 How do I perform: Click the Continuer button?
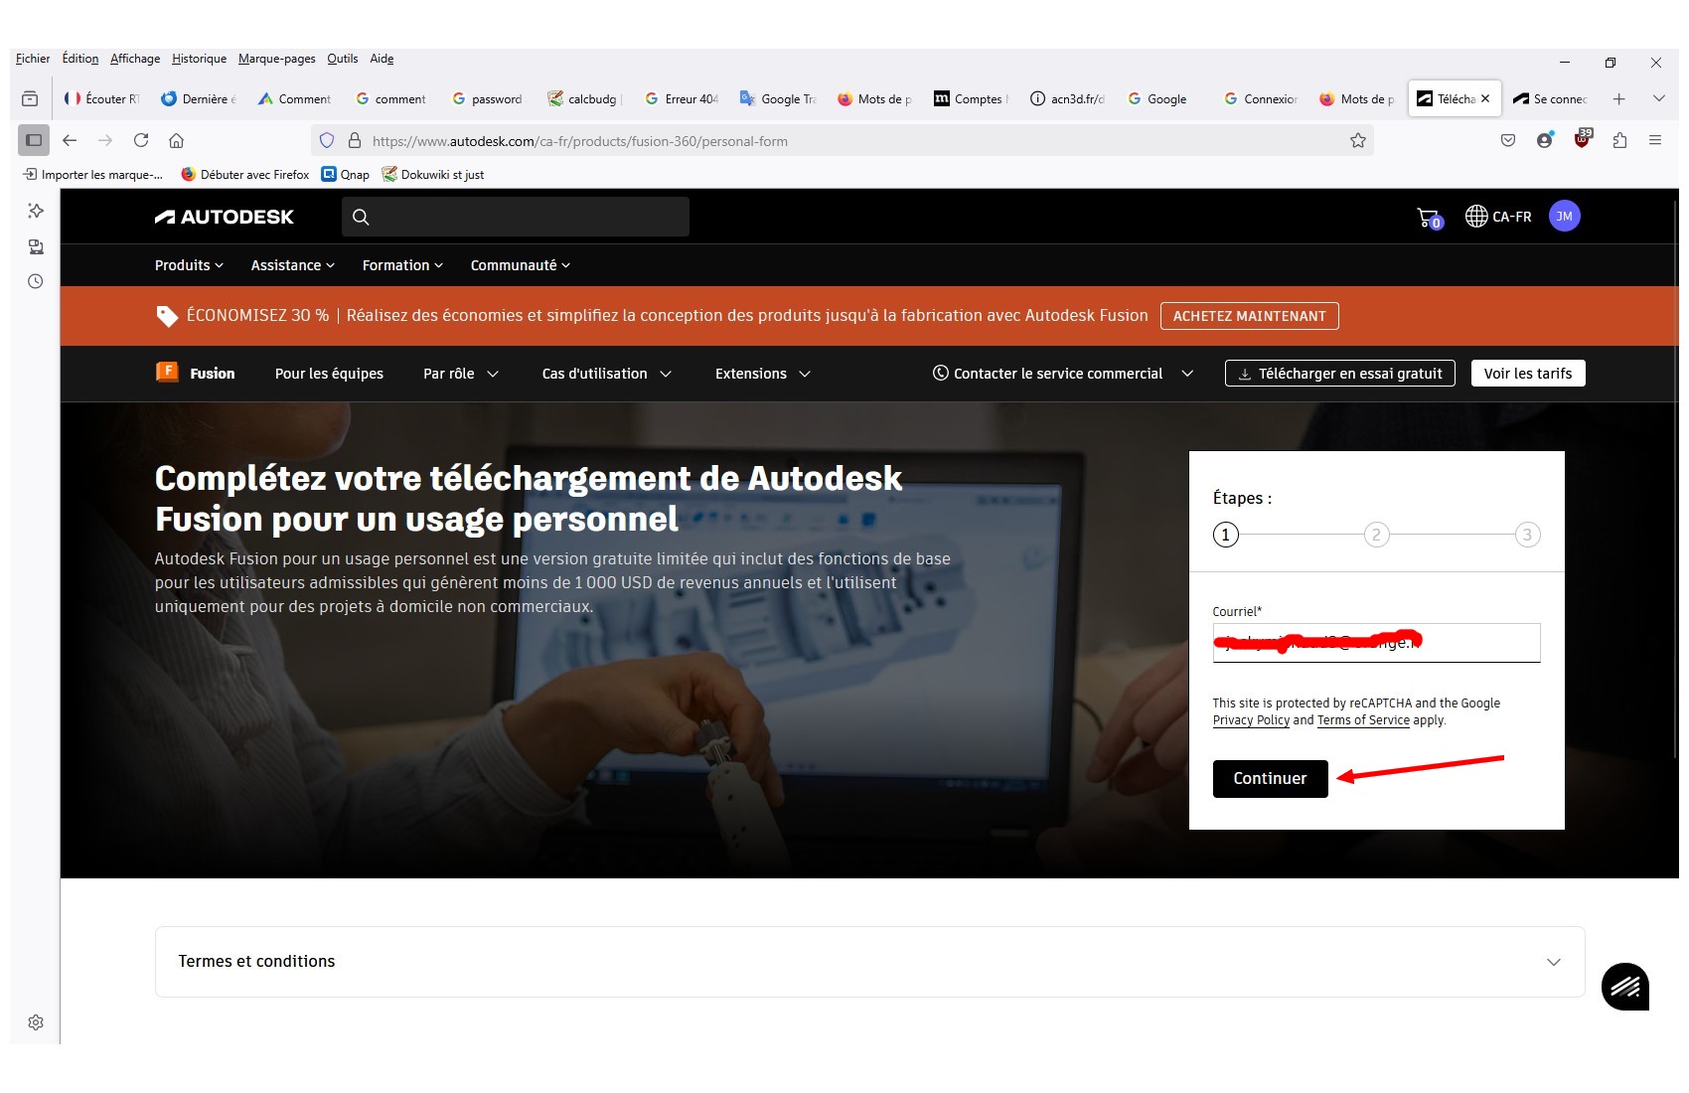(1270, 779)
